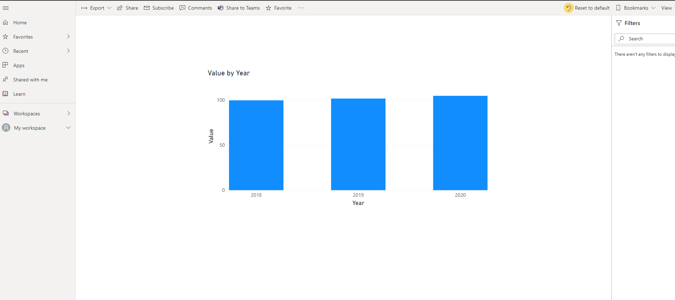Select the 2020 bar in the chart

pyautogui.click(x=460, y=143)
